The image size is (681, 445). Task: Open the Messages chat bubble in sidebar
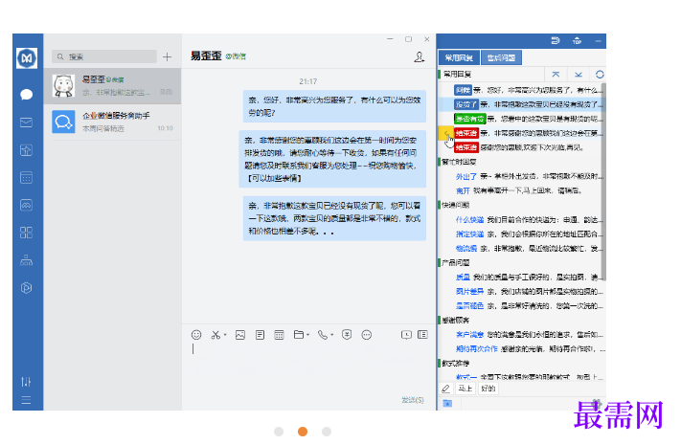pos(26,94)
